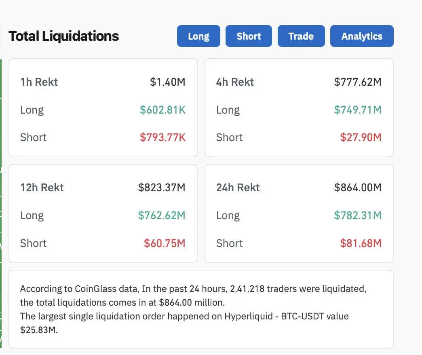Open the Analytics button

(x=362, y=36)
